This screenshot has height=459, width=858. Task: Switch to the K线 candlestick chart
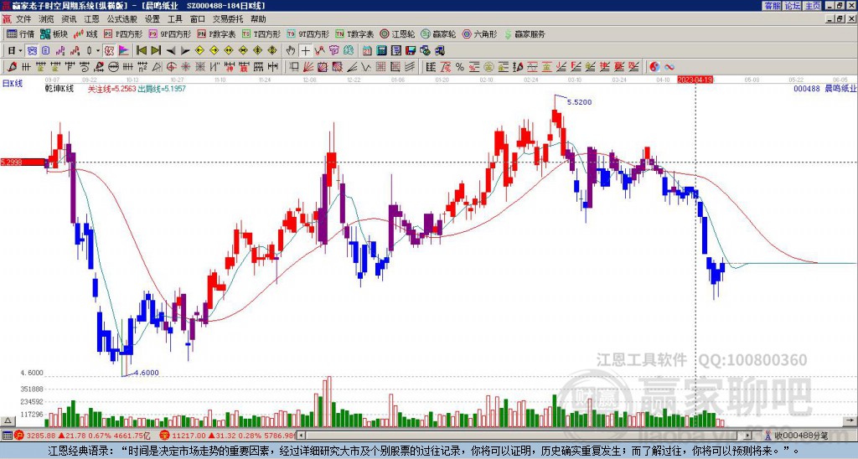coord(85,34)
